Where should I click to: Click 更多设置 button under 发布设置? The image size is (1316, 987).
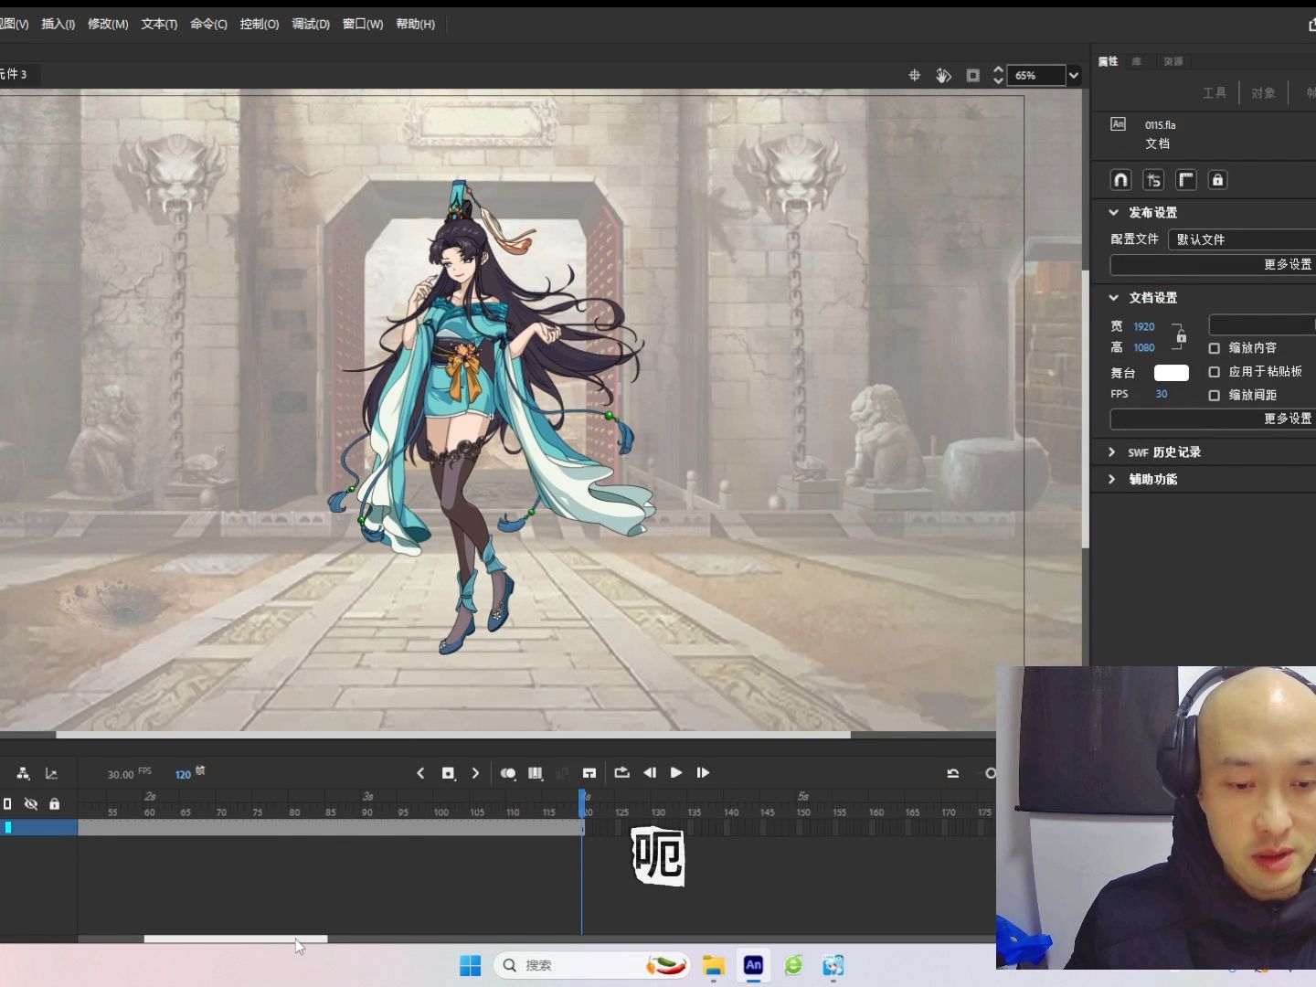(x=1213, y=264)
